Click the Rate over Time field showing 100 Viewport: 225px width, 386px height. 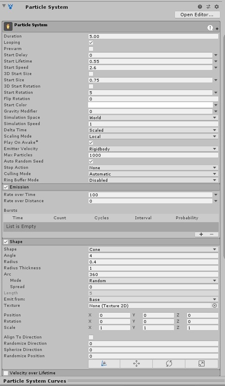[x=150, y=195]
